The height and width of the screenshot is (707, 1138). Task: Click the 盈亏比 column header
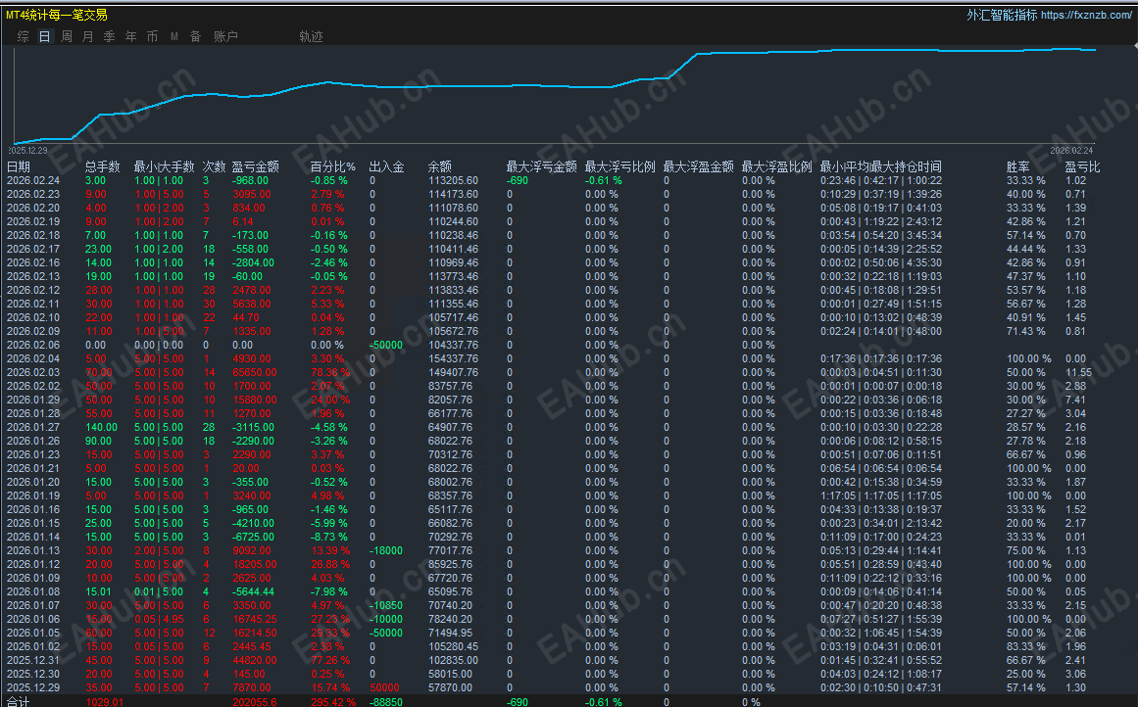click(x=1083, y=166)
